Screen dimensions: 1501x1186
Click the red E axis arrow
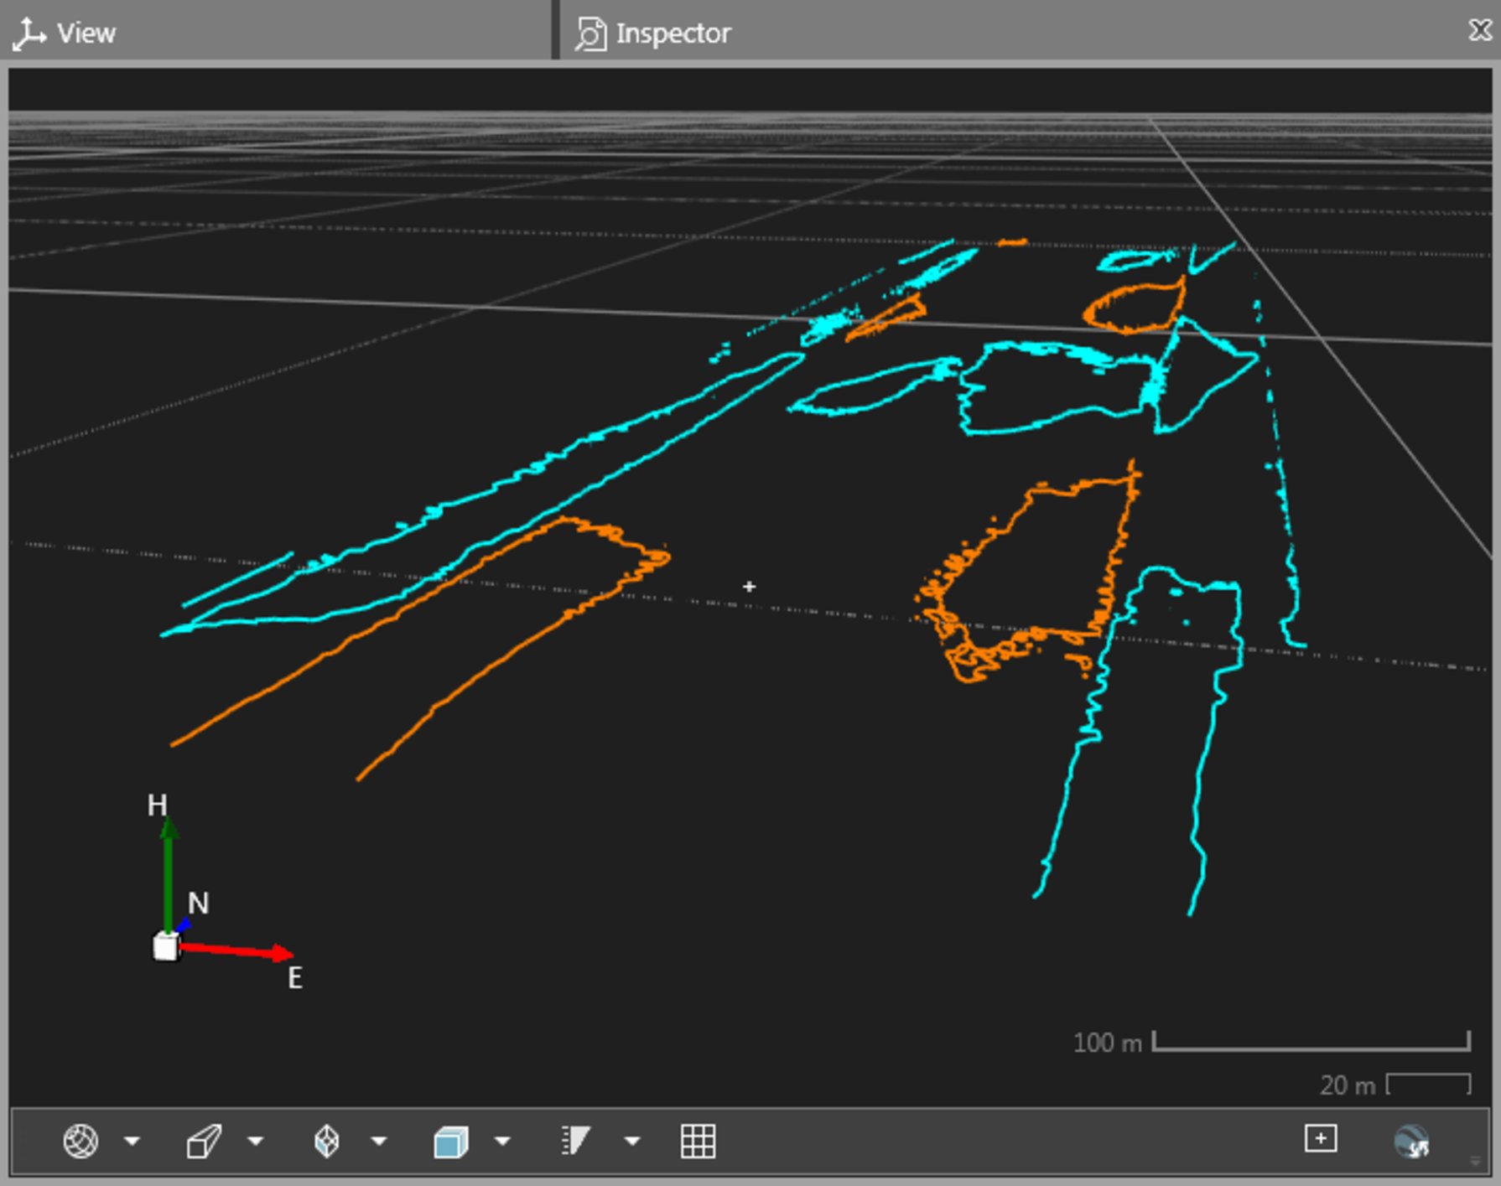click(x=236, y=950)
